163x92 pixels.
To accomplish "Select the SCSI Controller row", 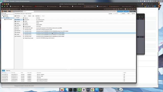I will (79, 26).
